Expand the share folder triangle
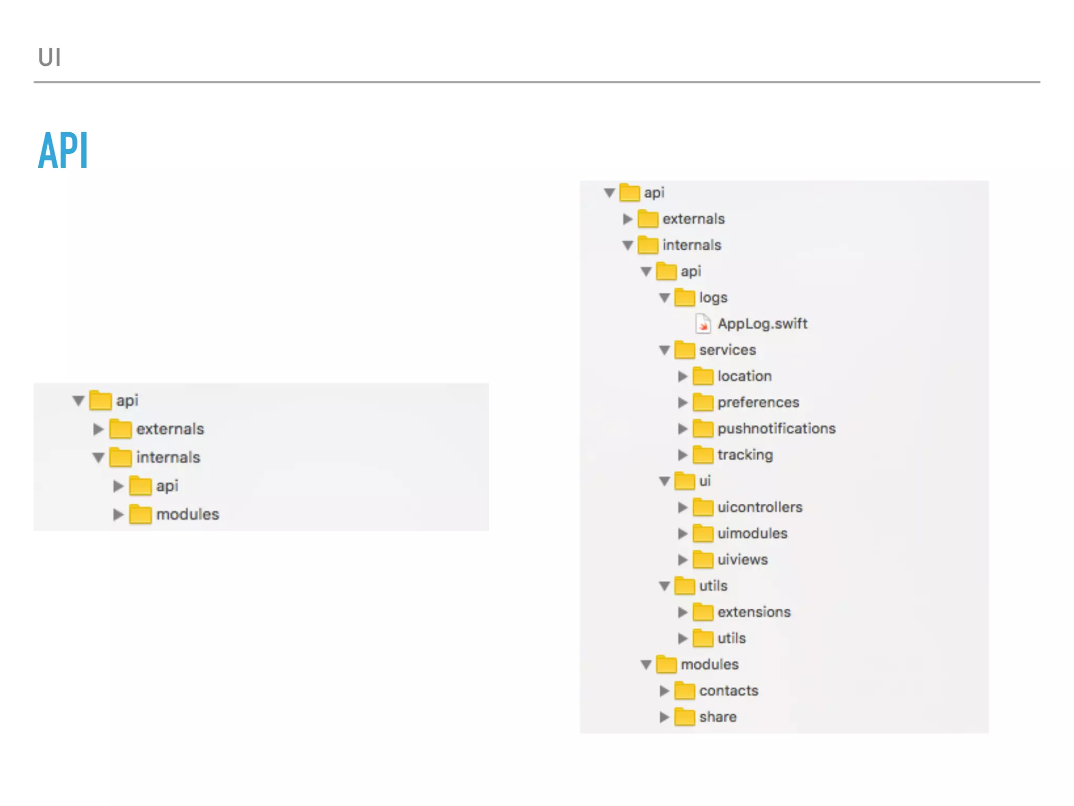1074x806 pixels. [x=664, y=717]
